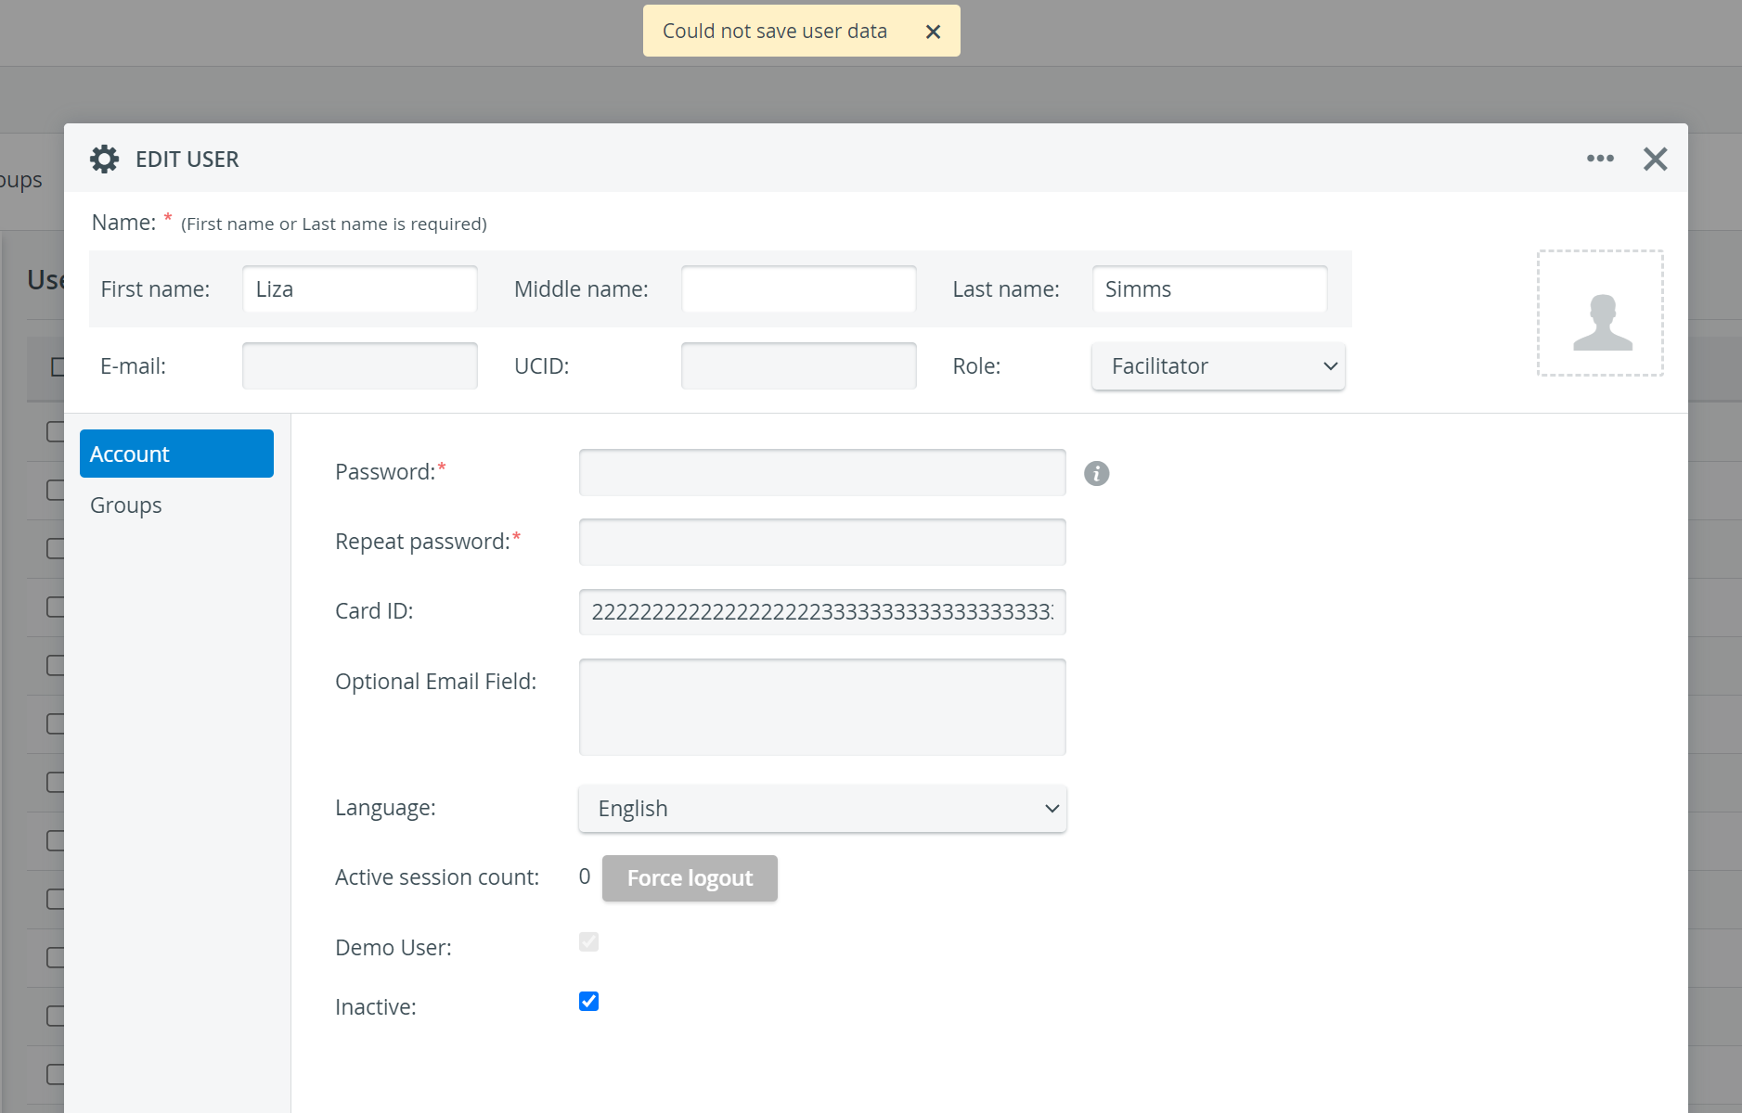The width and height of the screenshot is (1742, 1113).
Task: Click the password info icon
Action: coord(1096,473)
